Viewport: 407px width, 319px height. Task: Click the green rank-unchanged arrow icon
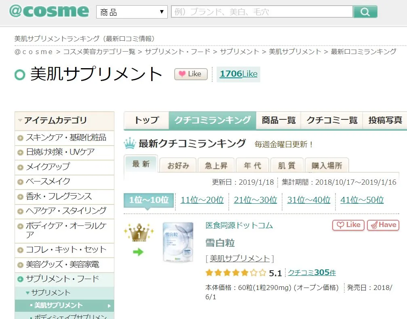(138, 252)
